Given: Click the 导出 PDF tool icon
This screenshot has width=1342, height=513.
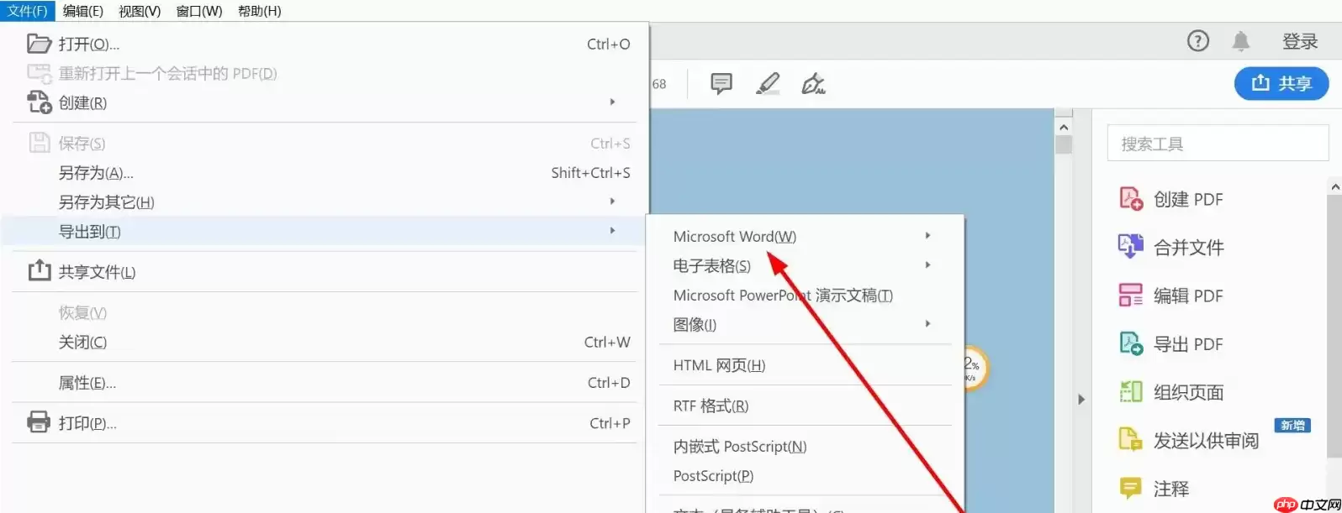Looking at the screenshot, I should click(x=1131, y=343).
